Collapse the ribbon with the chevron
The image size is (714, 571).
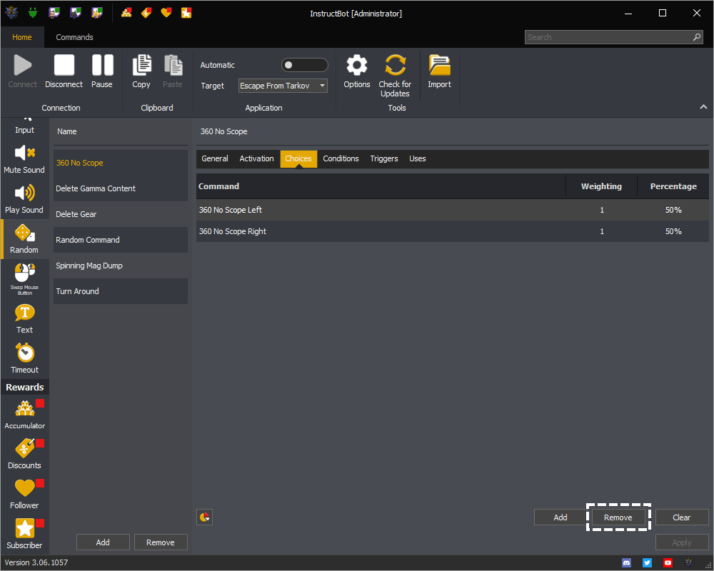click(703, 106)
